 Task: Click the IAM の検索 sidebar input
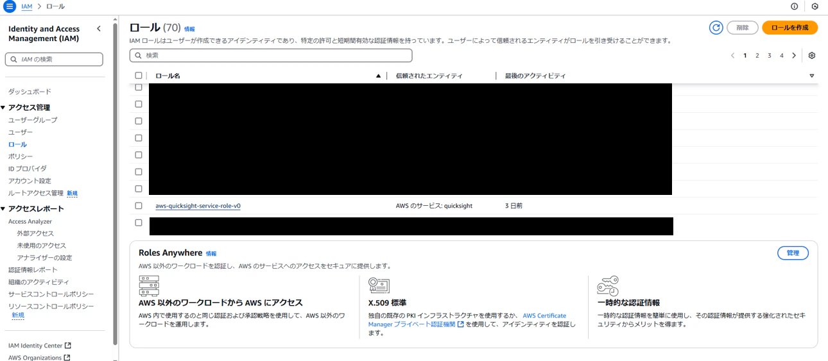(x=54, y=60)
